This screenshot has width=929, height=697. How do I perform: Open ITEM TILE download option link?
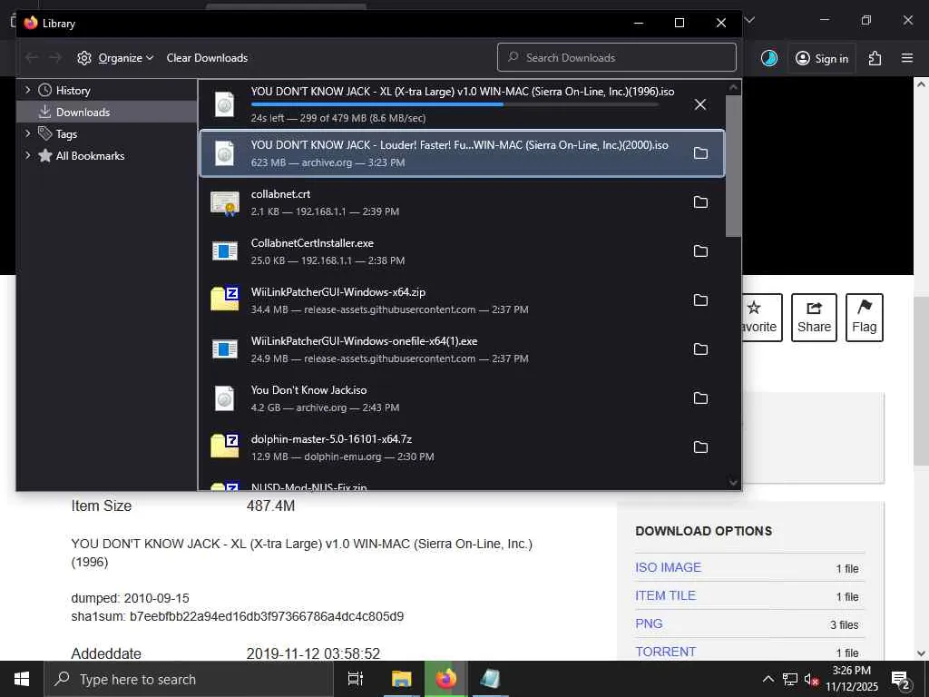point(665,595)
